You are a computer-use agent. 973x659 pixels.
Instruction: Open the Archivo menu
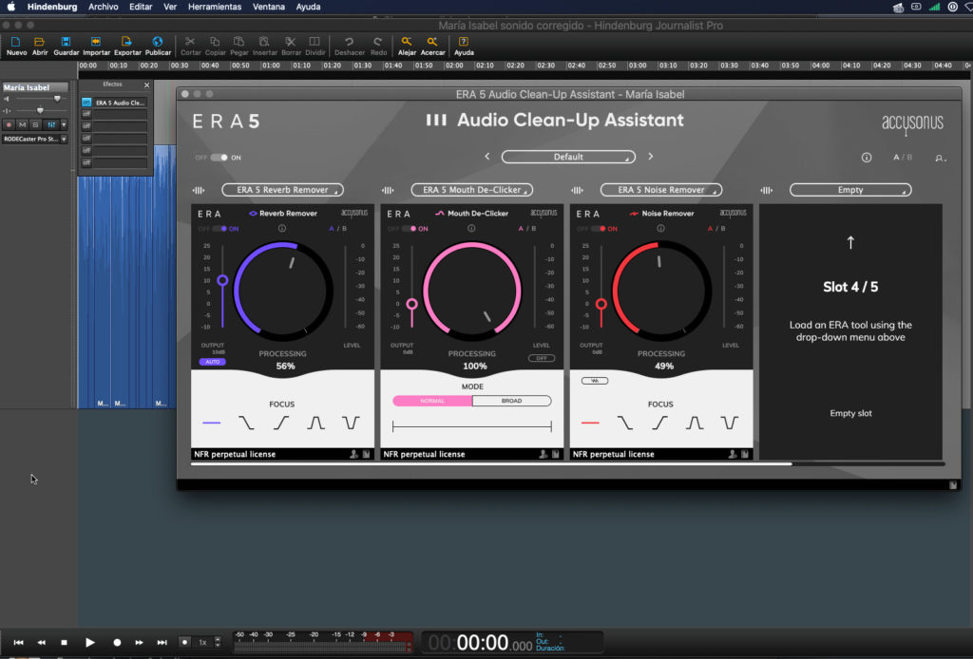point(103,7)
